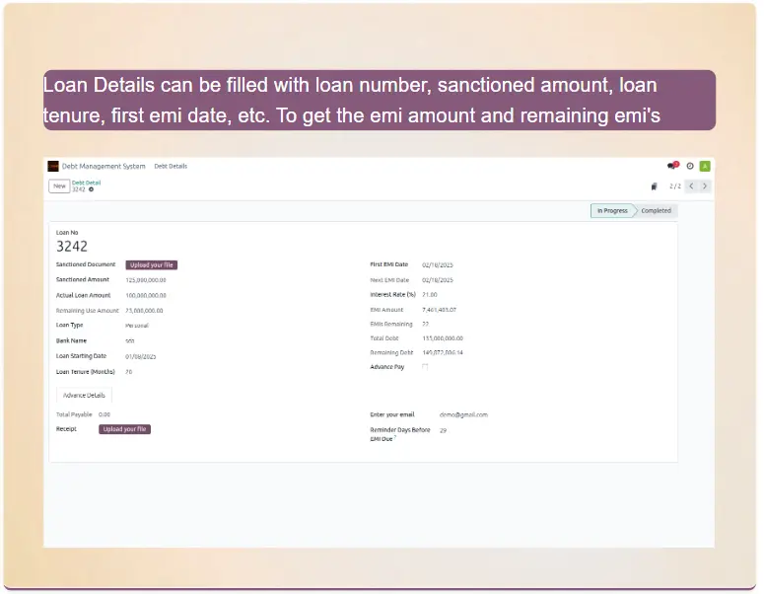Open the messages notification icon
764x594 pixels.
672,166
